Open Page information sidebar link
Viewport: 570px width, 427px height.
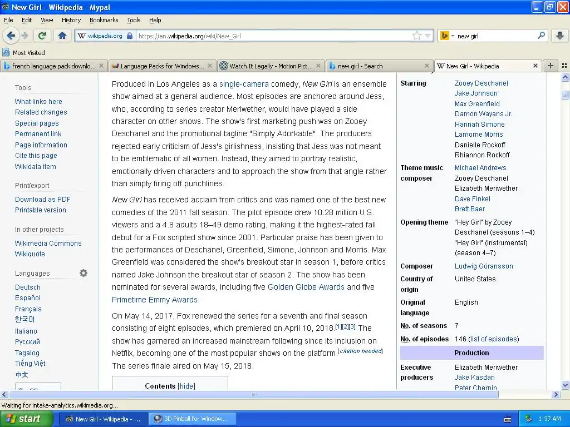coord(41,145)
